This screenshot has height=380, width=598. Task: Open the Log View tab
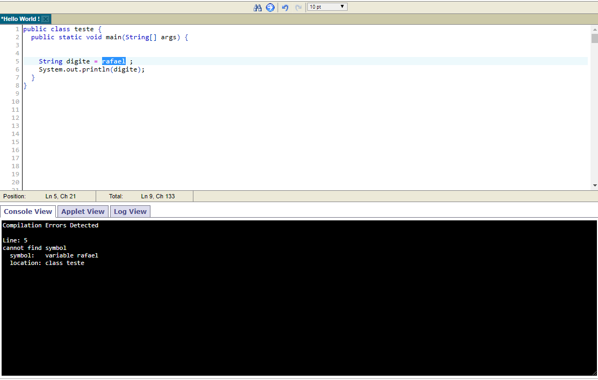click(x=130, y=211)
